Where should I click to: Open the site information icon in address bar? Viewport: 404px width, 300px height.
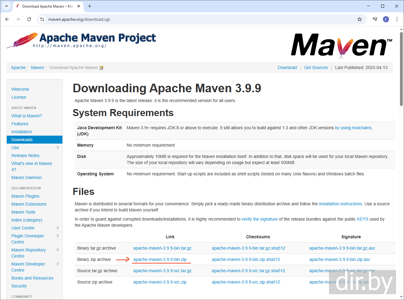pos(43,19)
